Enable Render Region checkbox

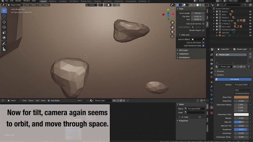[x=203, y=30]
